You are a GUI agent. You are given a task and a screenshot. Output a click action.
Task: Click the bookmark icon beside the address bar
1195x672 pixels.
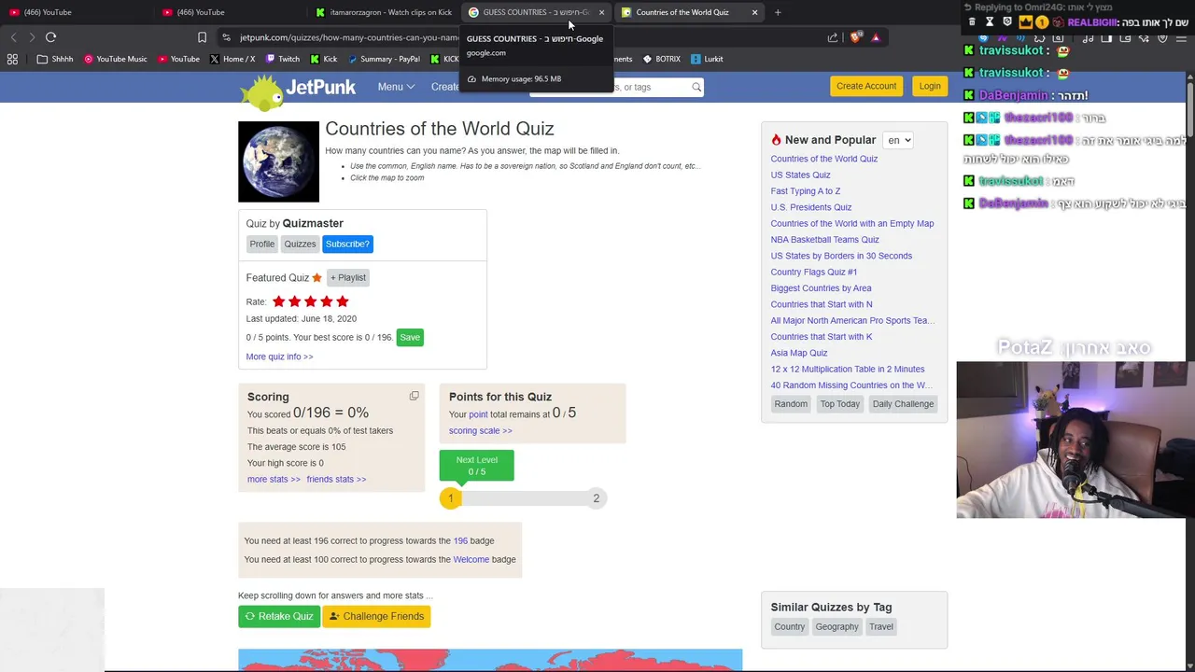202,37
